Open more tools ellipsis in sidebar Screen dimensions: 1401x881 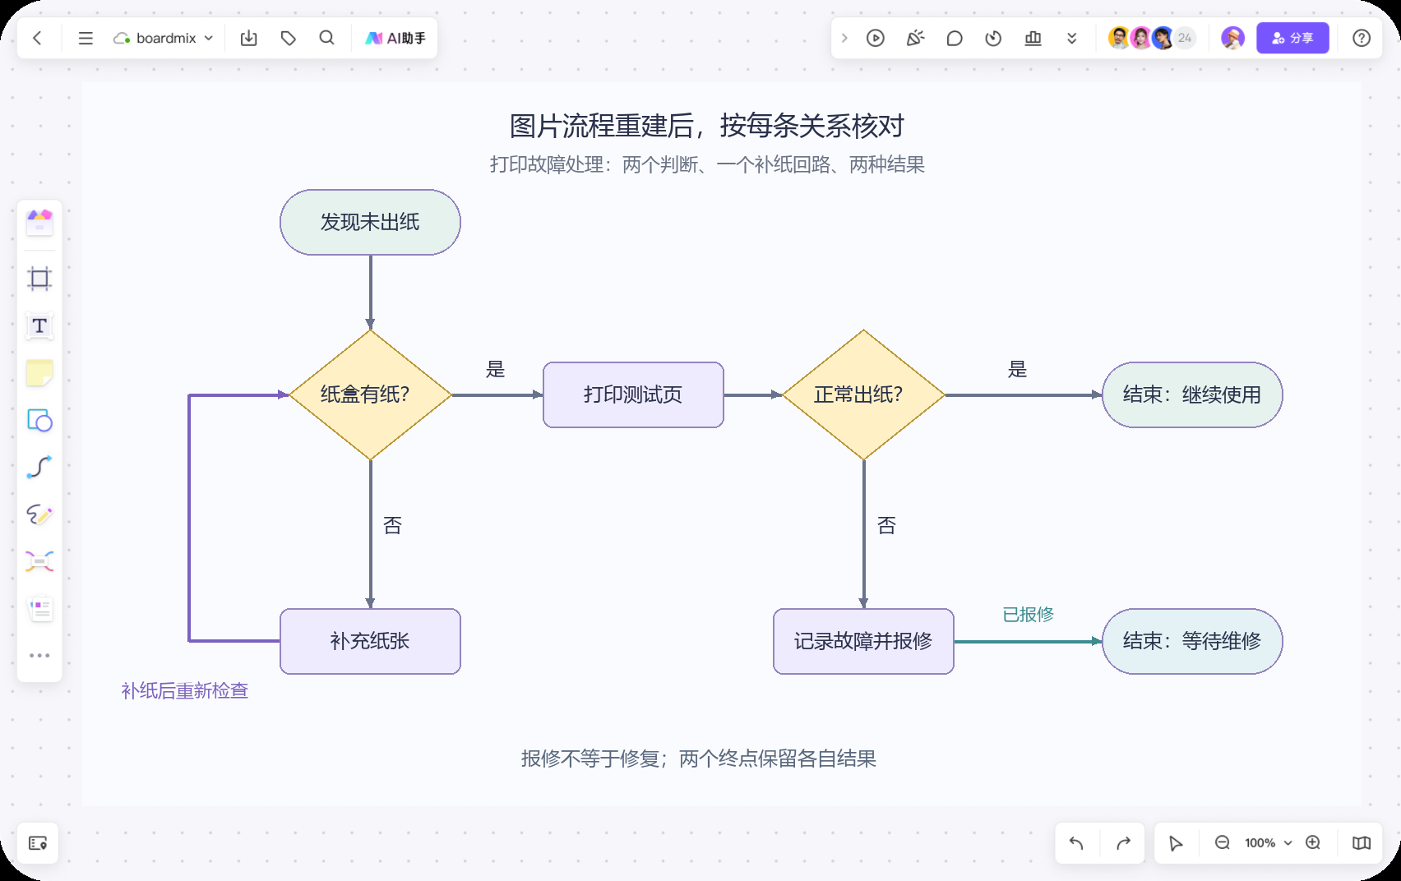tap(39, 656)
